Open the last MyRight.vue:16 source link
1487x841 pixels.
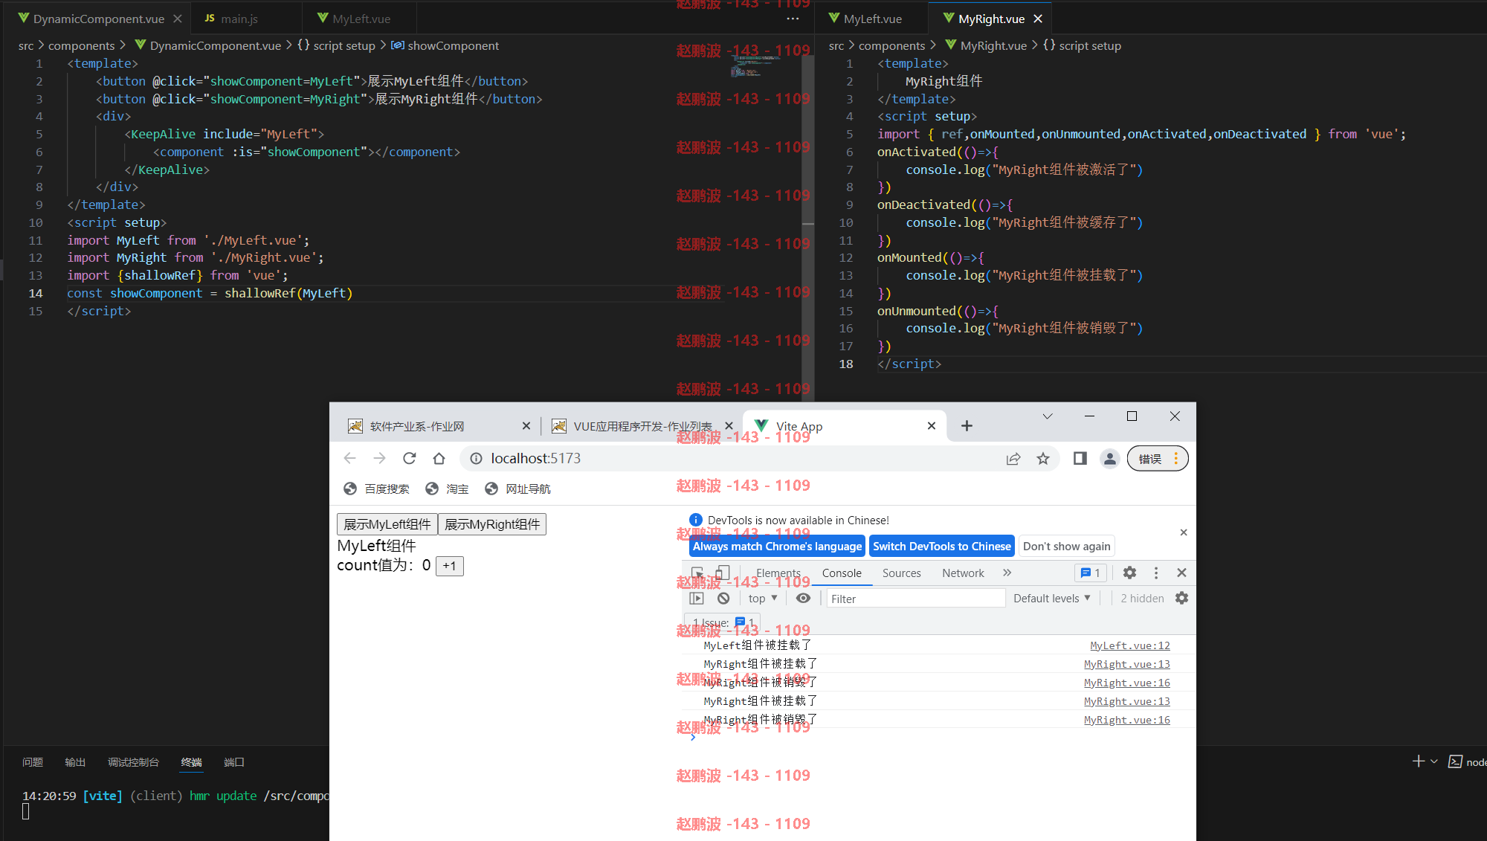click(1126, 720)
